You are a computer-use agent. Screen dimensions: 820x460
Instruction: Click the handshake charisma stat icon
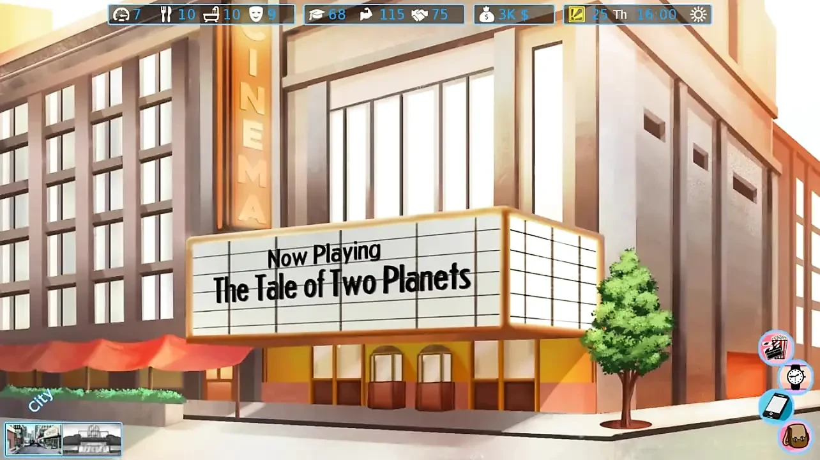coord(419,15)
